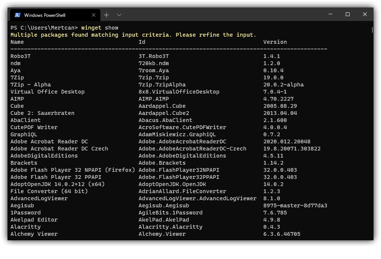The image size is (381, 259).
Task: Click the 'AbaClient' package name
Action: click(x=25, y=120)
